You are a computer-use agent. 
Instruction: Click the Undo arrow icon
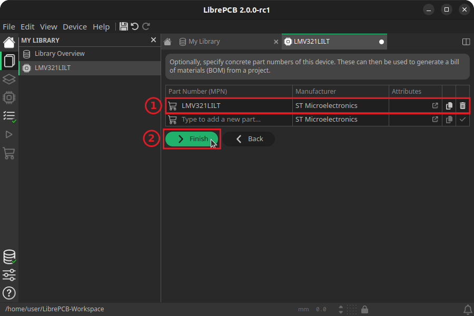point(135,26)
